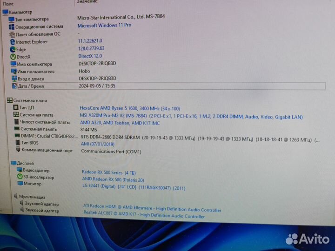Select the Micro-Star International MS-7B84 value
The height and width of the screenshot is (251, 335).
121,17
